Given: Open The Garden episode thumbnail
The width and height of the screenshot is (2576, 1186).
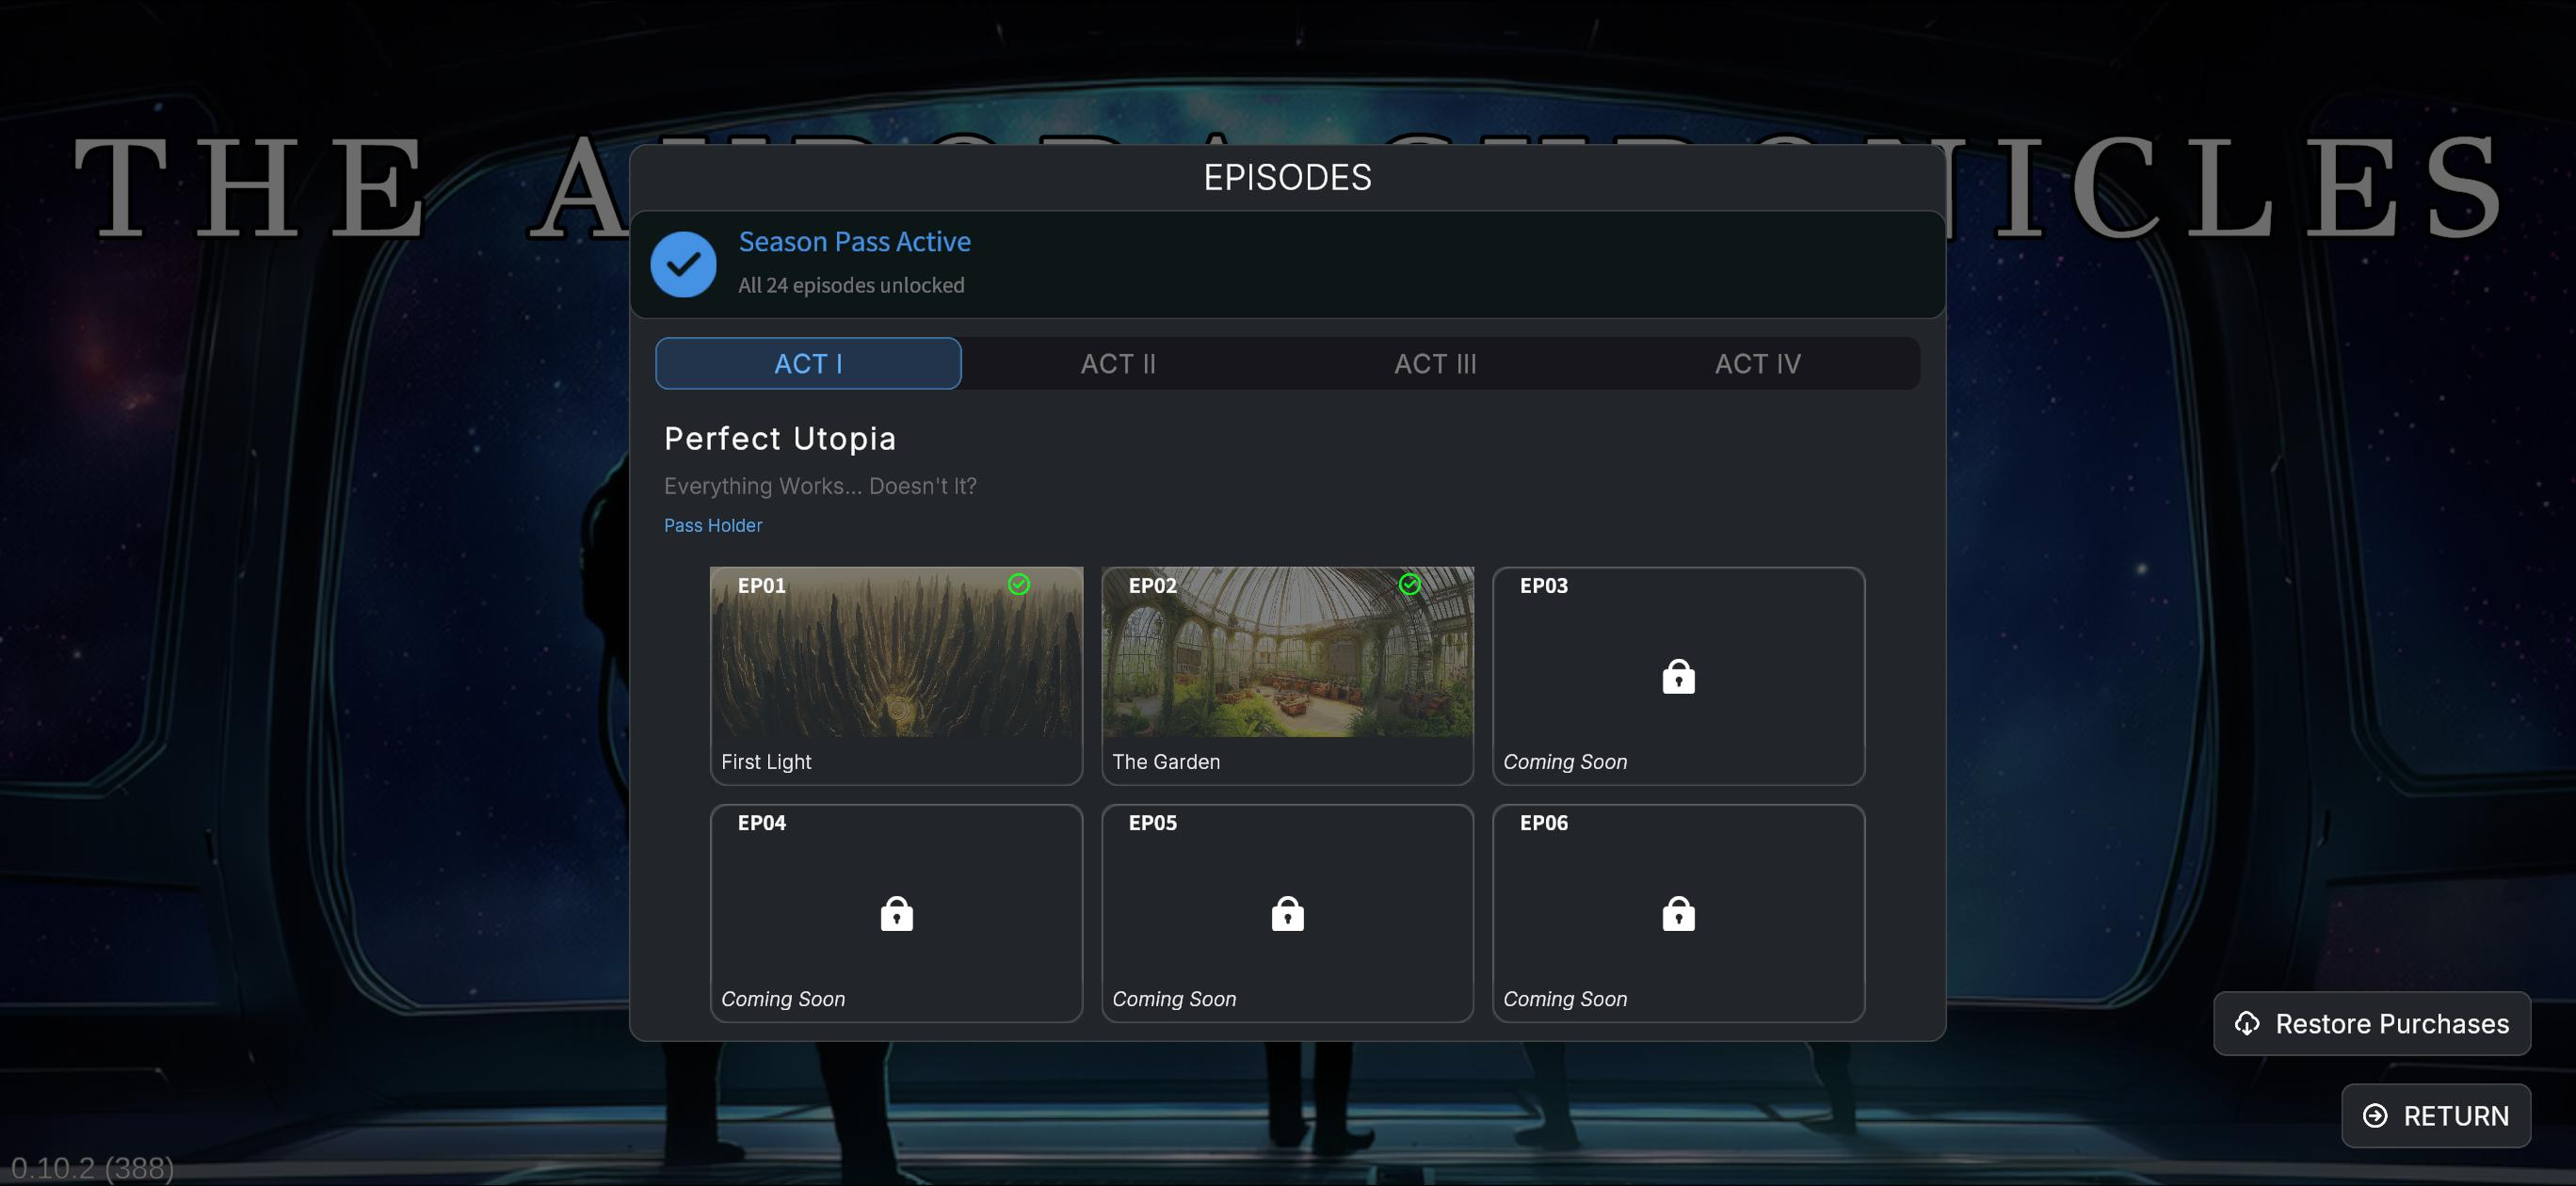Looking at the screenshot, I should pos(1287,652).
